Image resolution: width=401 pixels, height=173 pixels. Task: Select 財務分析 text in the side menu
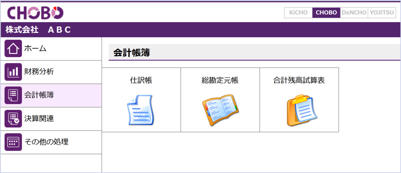39,72
